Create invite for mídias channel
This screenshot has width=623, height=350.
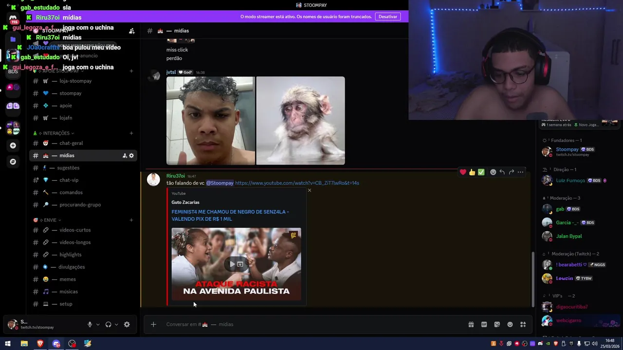pos(125,156)
